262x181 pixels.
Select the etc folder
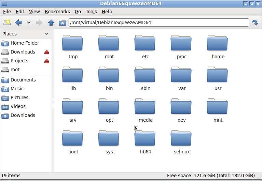(x=145, y=47)
